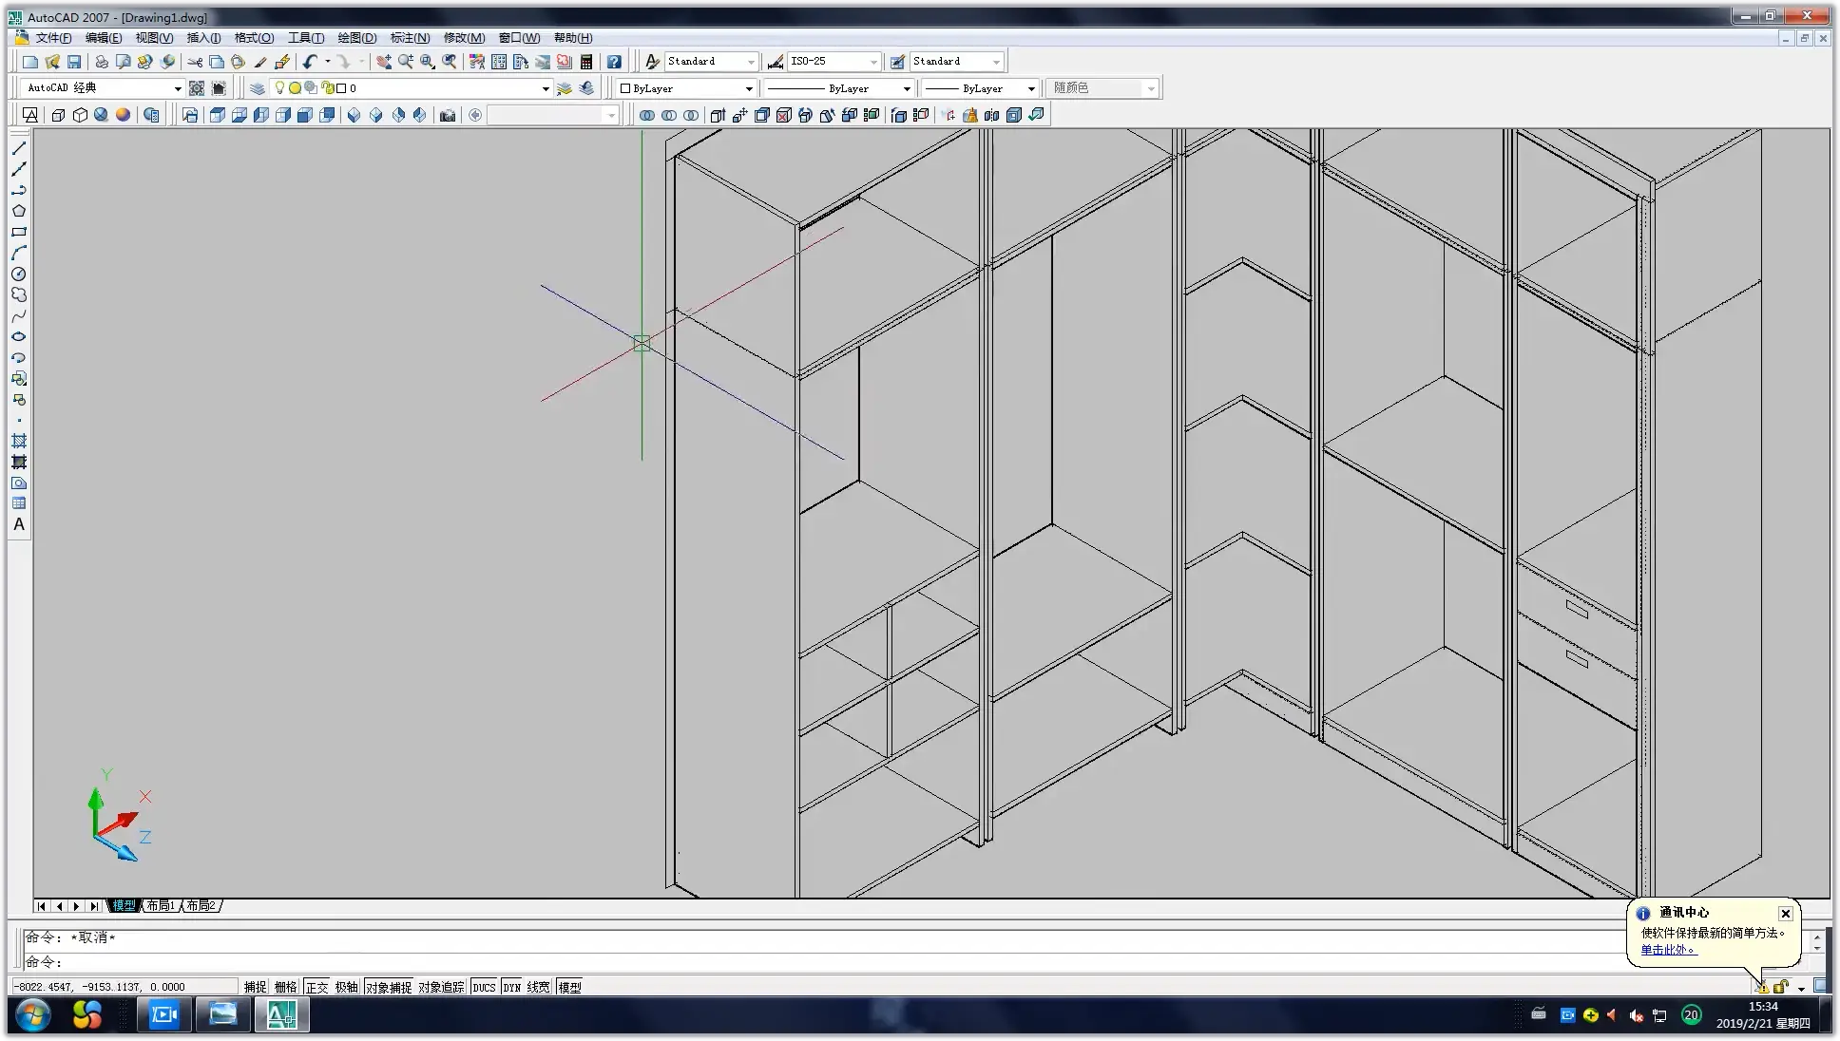The image size is (1840, 1041).
Task: Open the ByLayer color control dropdown
Action: [748, 88]
